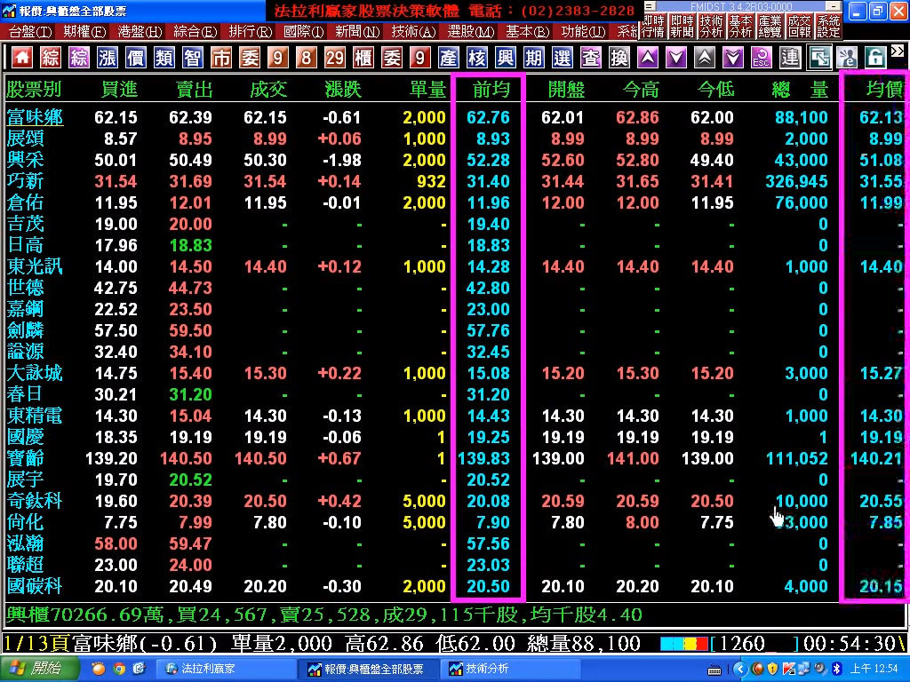Toggle the padlock unlock toolbar icon
The image size is (910, 682).
coord(875,58)
